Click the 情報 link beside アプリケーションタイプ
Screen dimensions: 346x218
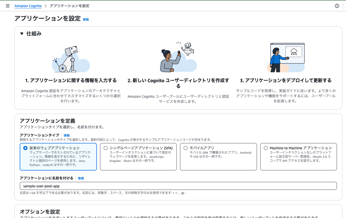pos(67,135)
